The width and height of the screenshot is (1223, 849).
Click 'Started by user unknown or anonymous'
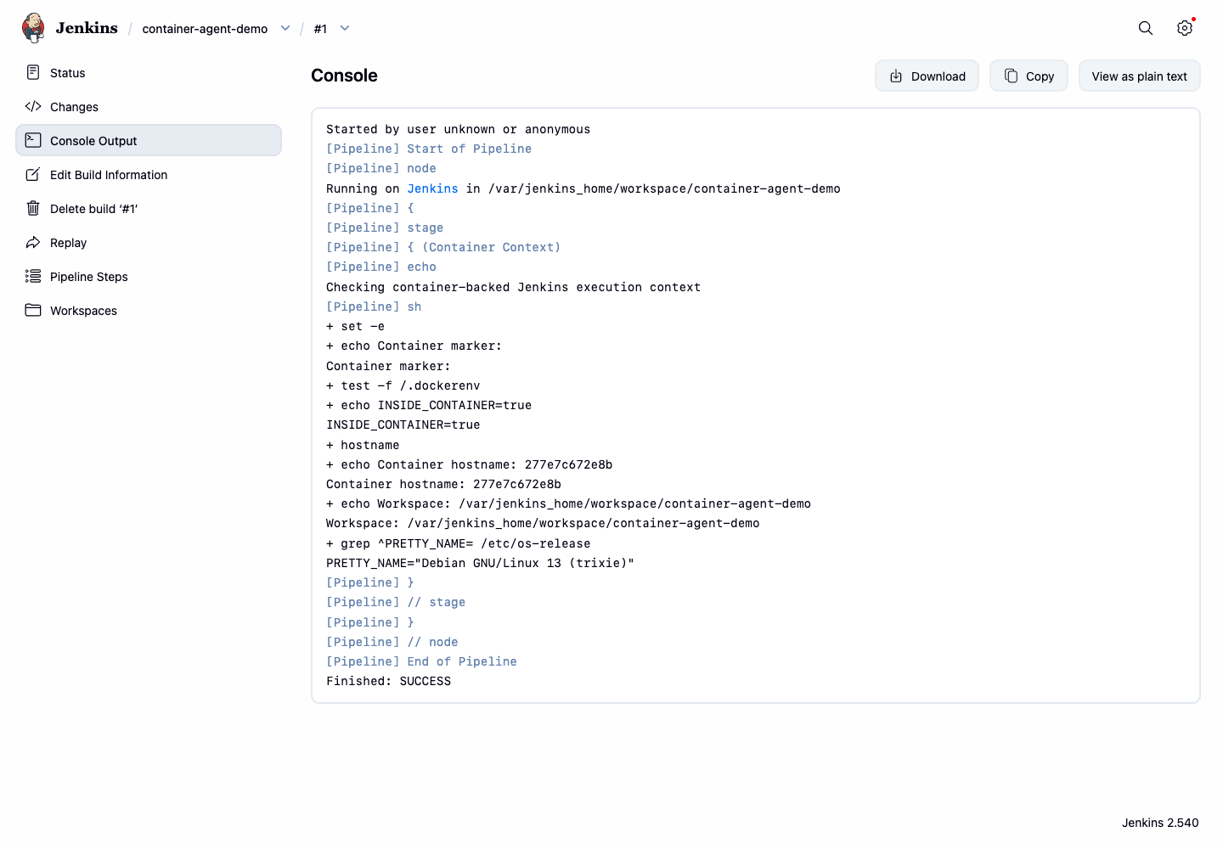pyautogui.click(x=458, y=129)
